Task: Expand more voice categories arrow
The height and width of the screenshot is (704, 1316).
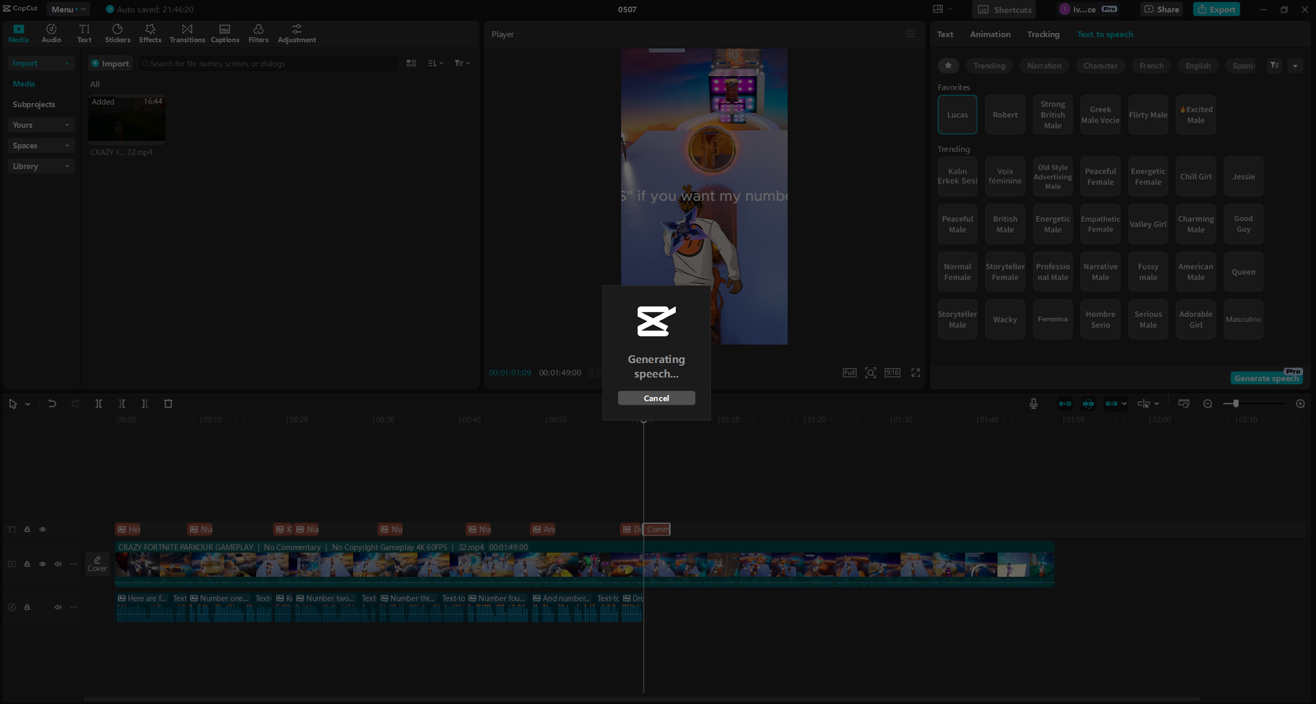Action: click(x=1295, y=65)
